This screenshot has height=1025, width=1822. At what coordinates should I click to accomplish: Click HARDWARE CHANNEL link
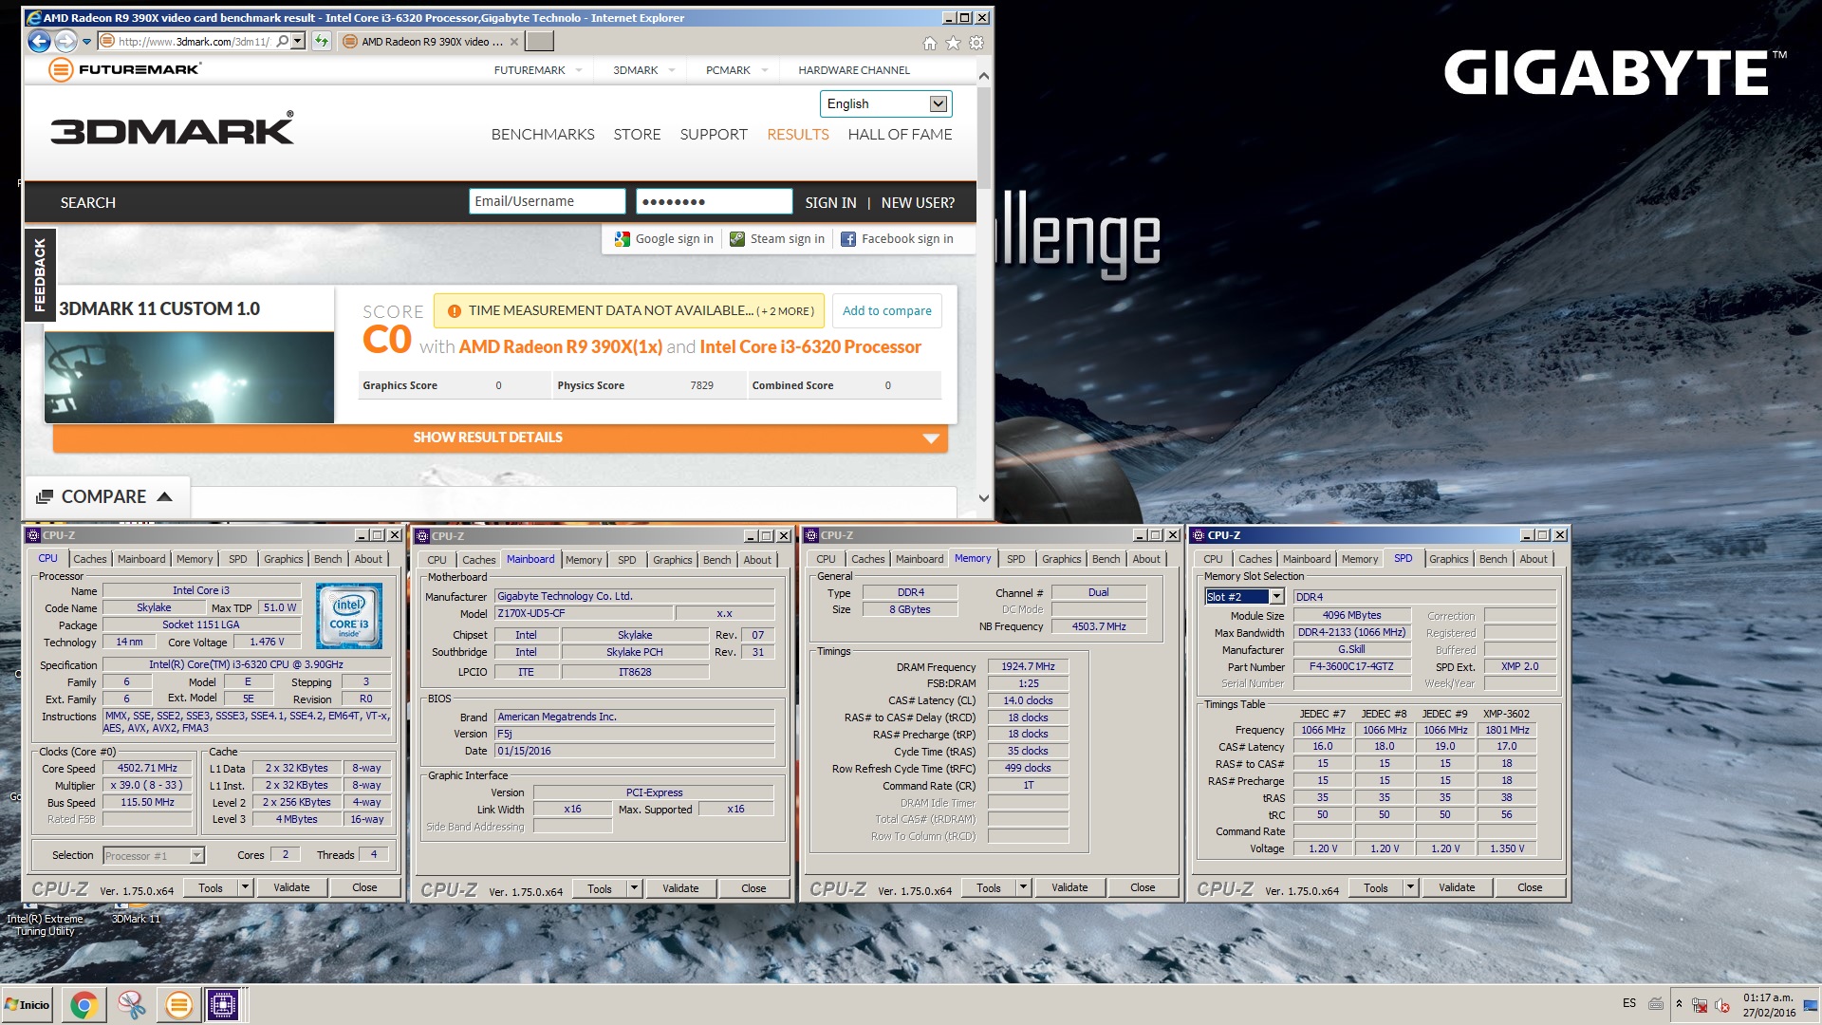coord(854,70)
